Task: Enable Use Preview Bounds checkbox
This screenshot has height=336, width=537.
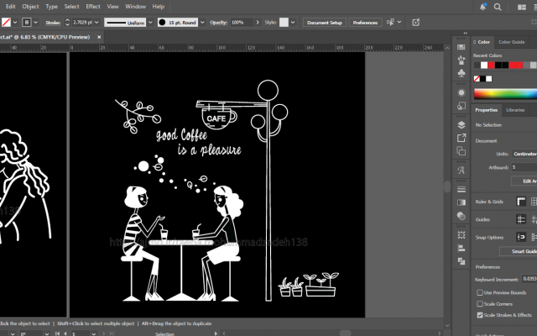Action: pos(480,292)
